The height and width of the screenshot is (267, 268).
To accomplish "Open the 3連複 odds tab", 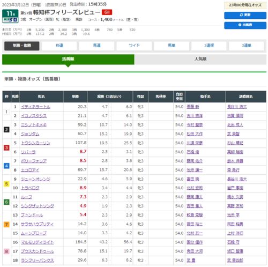I will tap(209, 46).
